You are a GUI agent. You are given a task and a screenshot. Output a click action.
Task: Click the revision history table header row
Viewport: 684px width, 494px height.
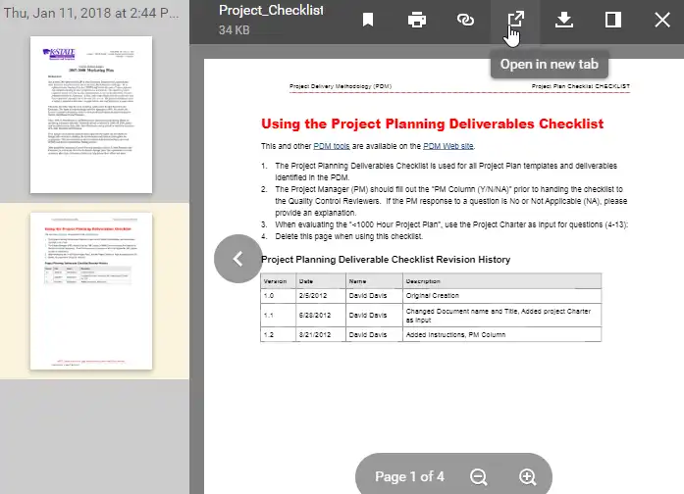pyautogui.click(x=431, y=281)
